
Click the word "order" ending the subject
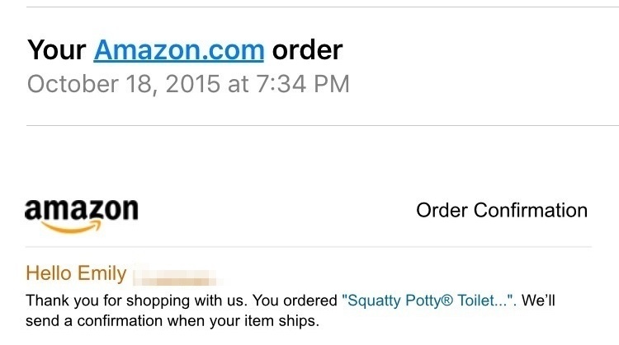pyautogui.click(x=307, y=50)
